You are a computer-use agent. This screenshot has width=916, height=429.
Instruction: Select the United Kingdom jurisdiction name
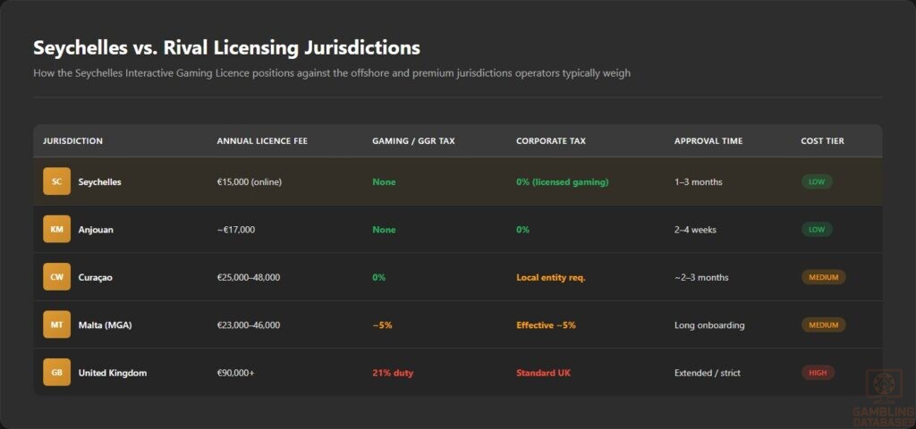113,373
